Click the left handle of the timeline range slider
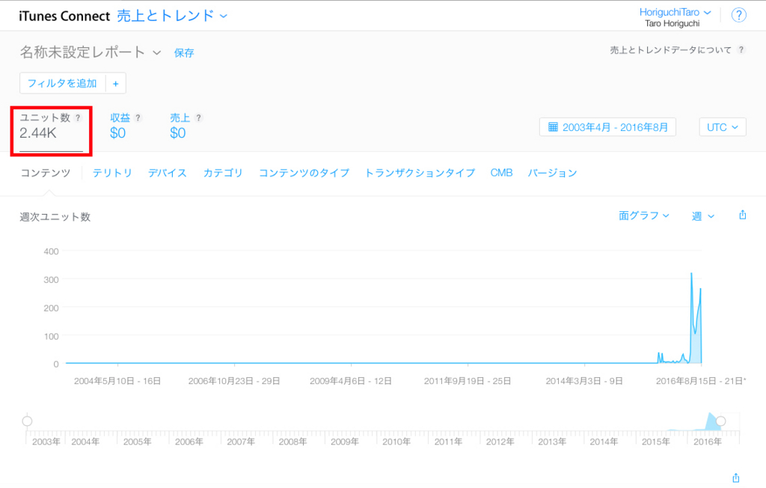Screen dimensions: 766x488 (28, 421)
